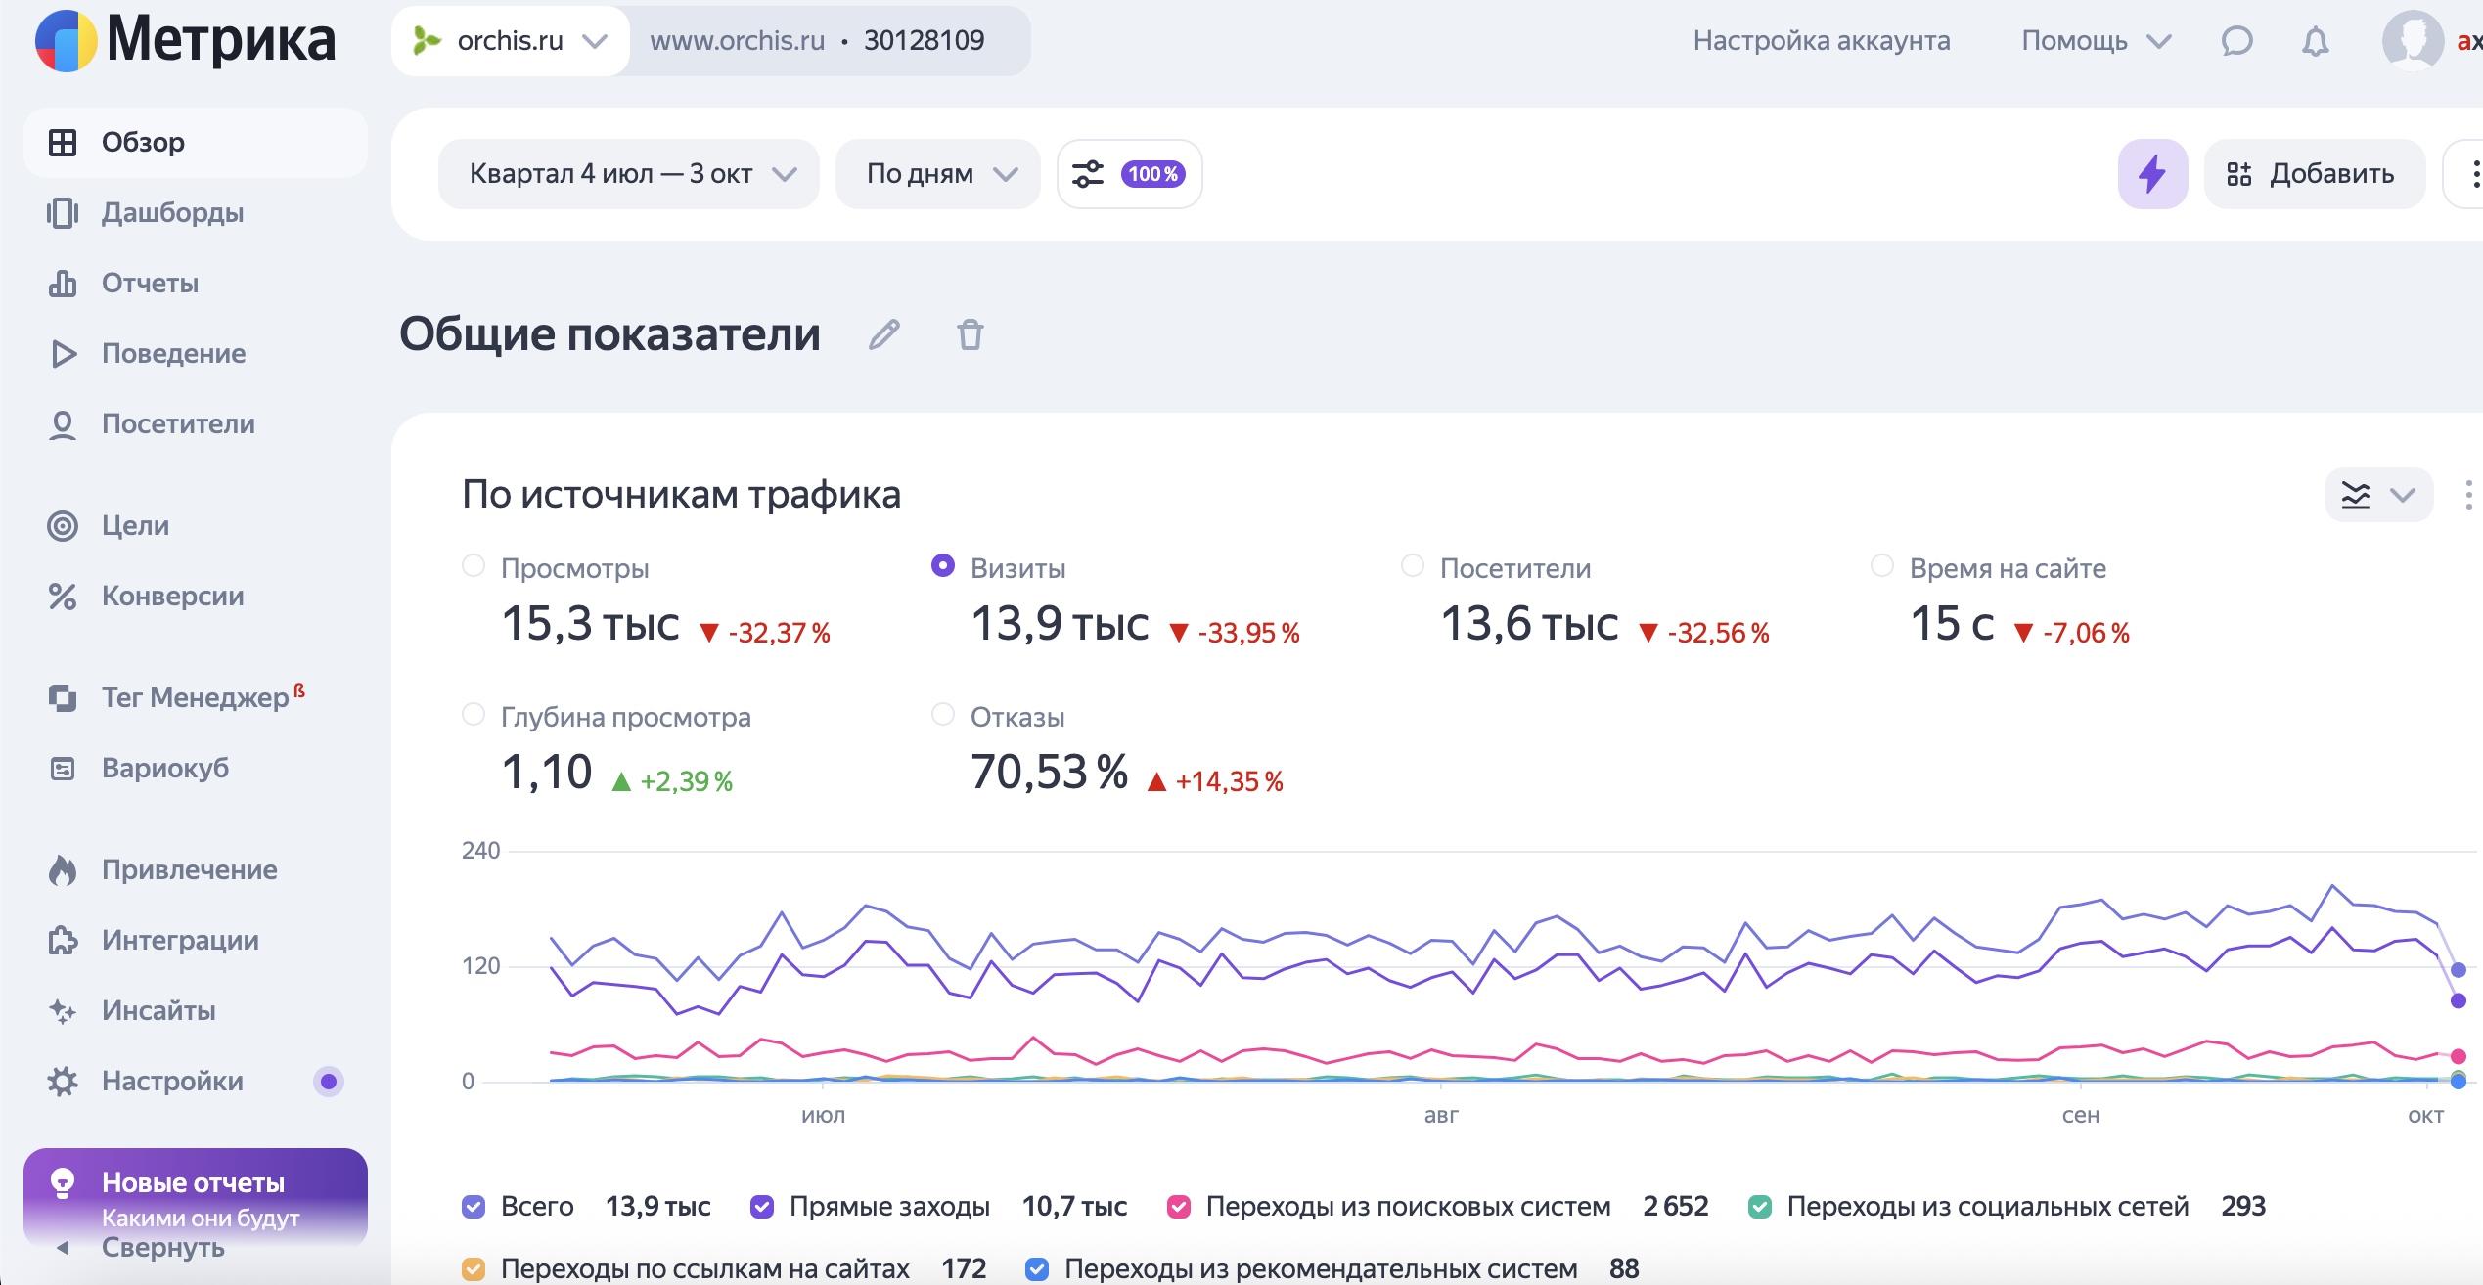2483x1285 pixels.
Task: Select the Отказы metric radio button
Action: (x=943, y=715)
